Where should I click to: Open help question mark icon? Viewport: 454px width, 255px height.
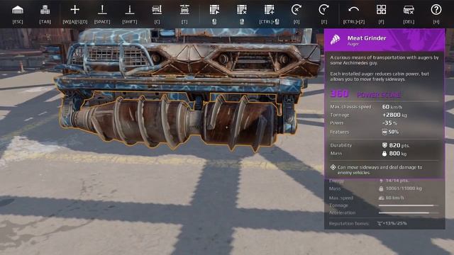coord(436,10)
